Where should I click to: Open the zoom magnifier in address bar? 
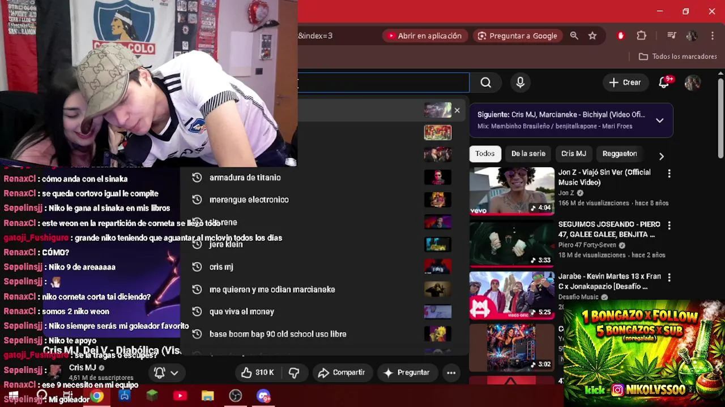pos(574,36)
